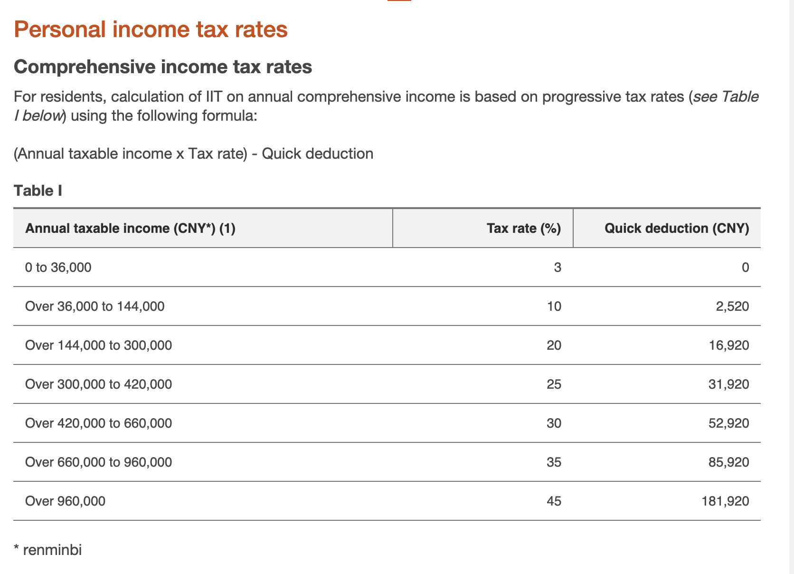Select the 'Over 36,000 to 144,000' row
This screenshot has width=794, height=574.
[387, 306]
